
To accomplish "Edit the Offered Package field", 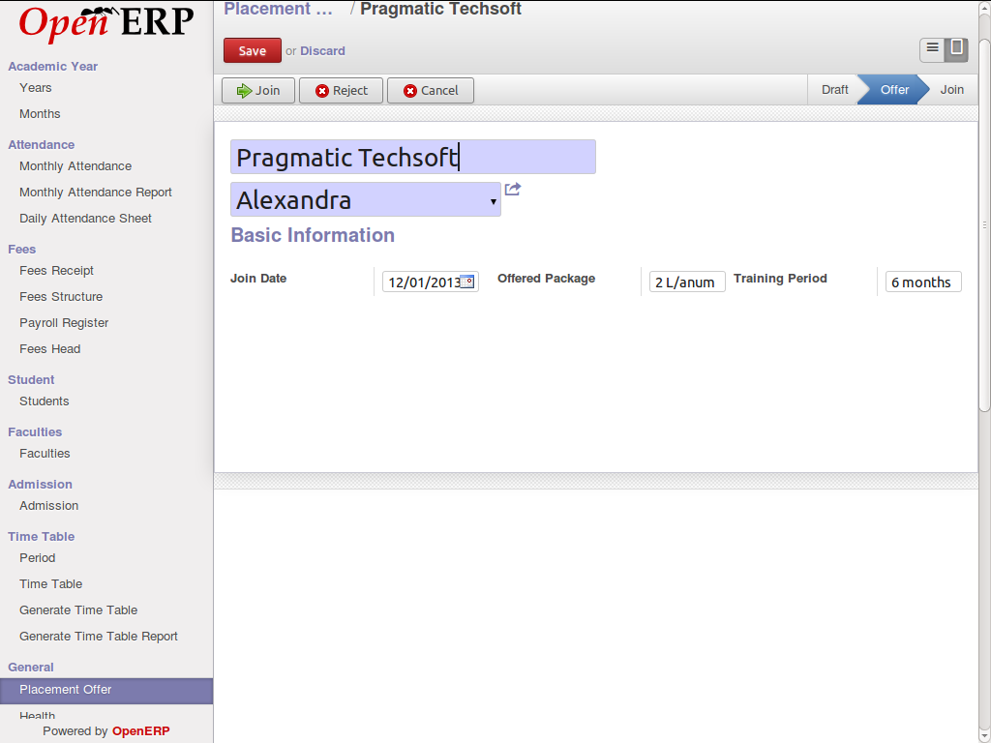I will click(x=687, y=282).
